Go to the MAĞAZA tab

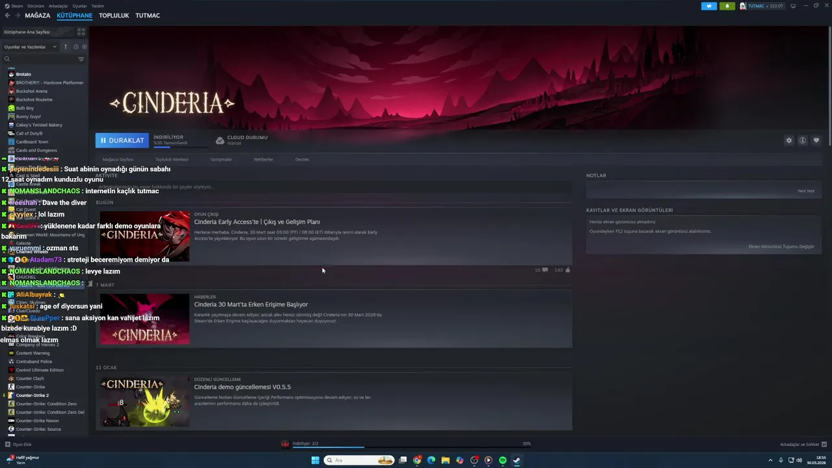tap(38, 15)
